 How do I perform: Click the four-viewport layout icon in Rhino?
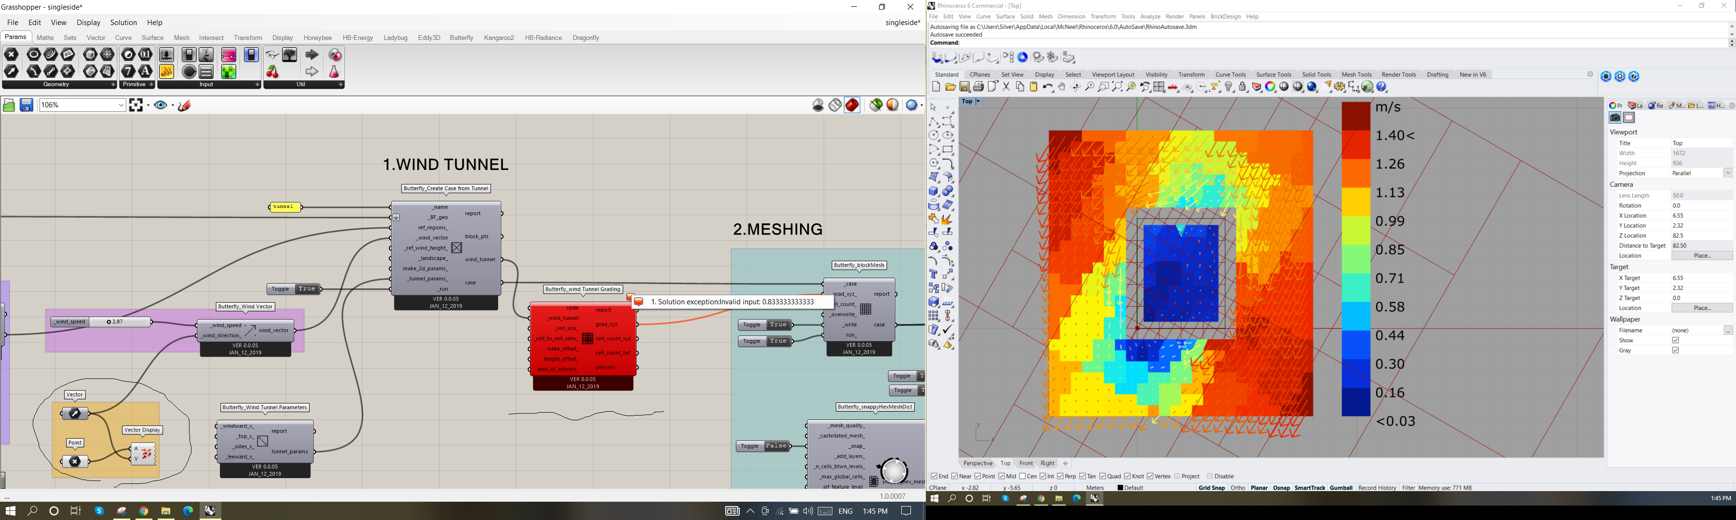point(1159,88)
